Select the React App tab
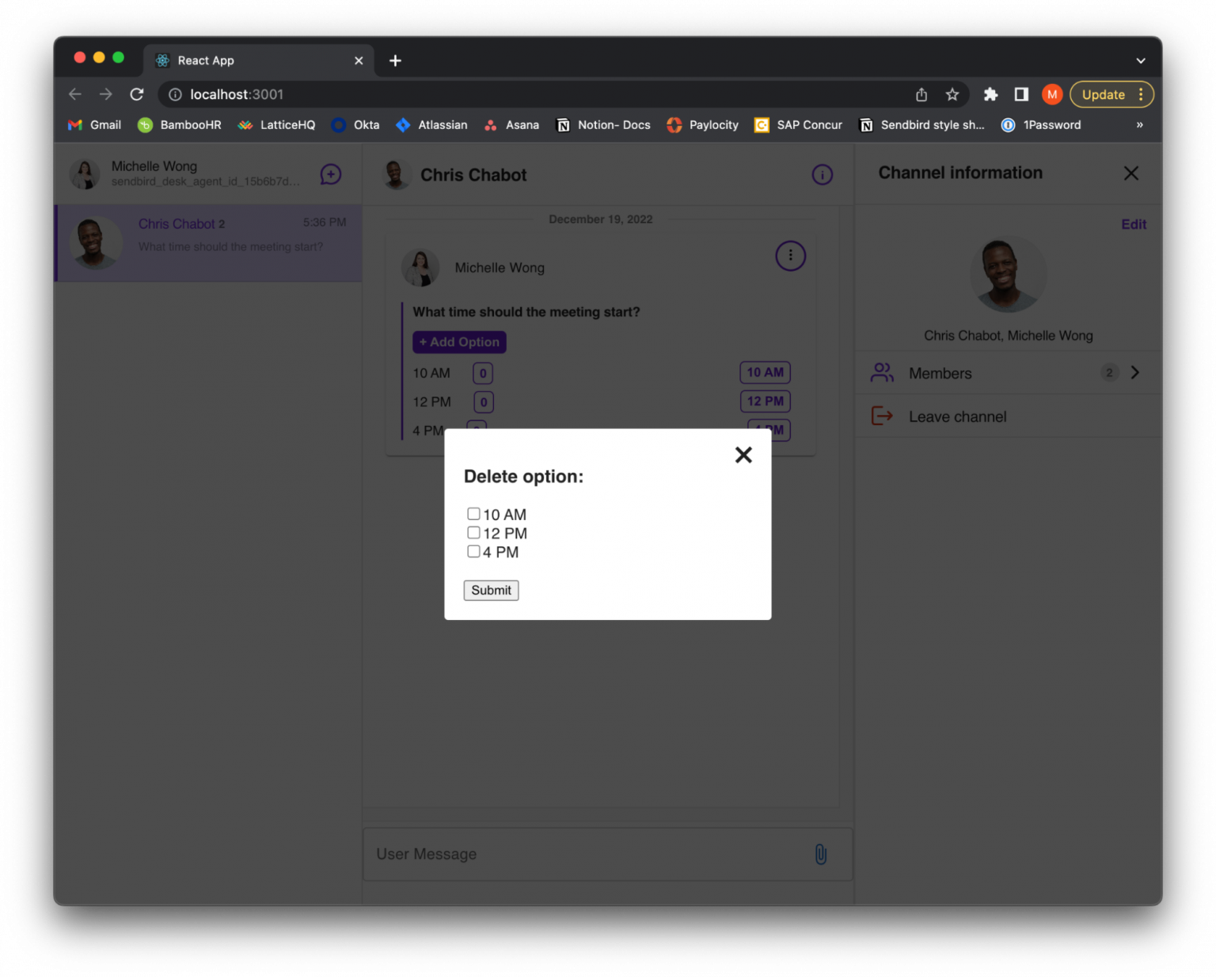The width and height of the screenshot is (1216, 977). (260, 61)
